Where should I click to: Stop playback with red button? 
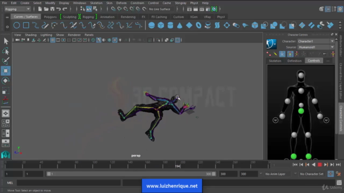tap(320, 165)
